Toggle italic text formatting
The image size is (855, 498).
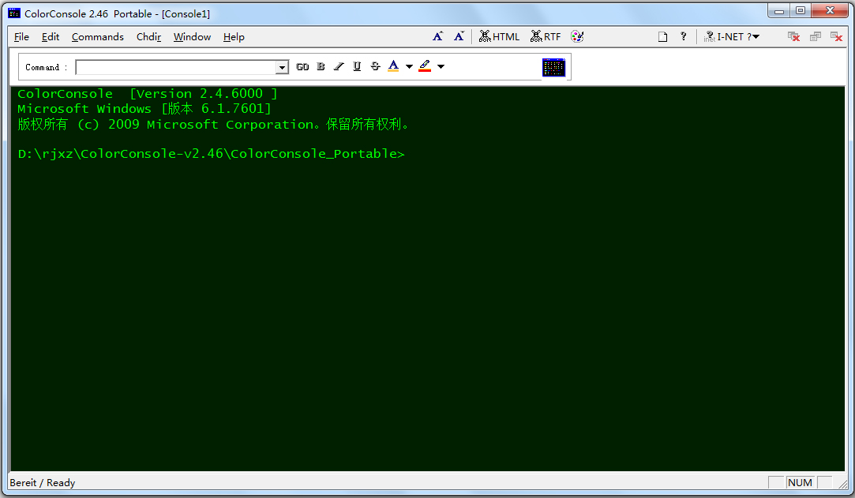pyautogui.click(x=339, y=66)
